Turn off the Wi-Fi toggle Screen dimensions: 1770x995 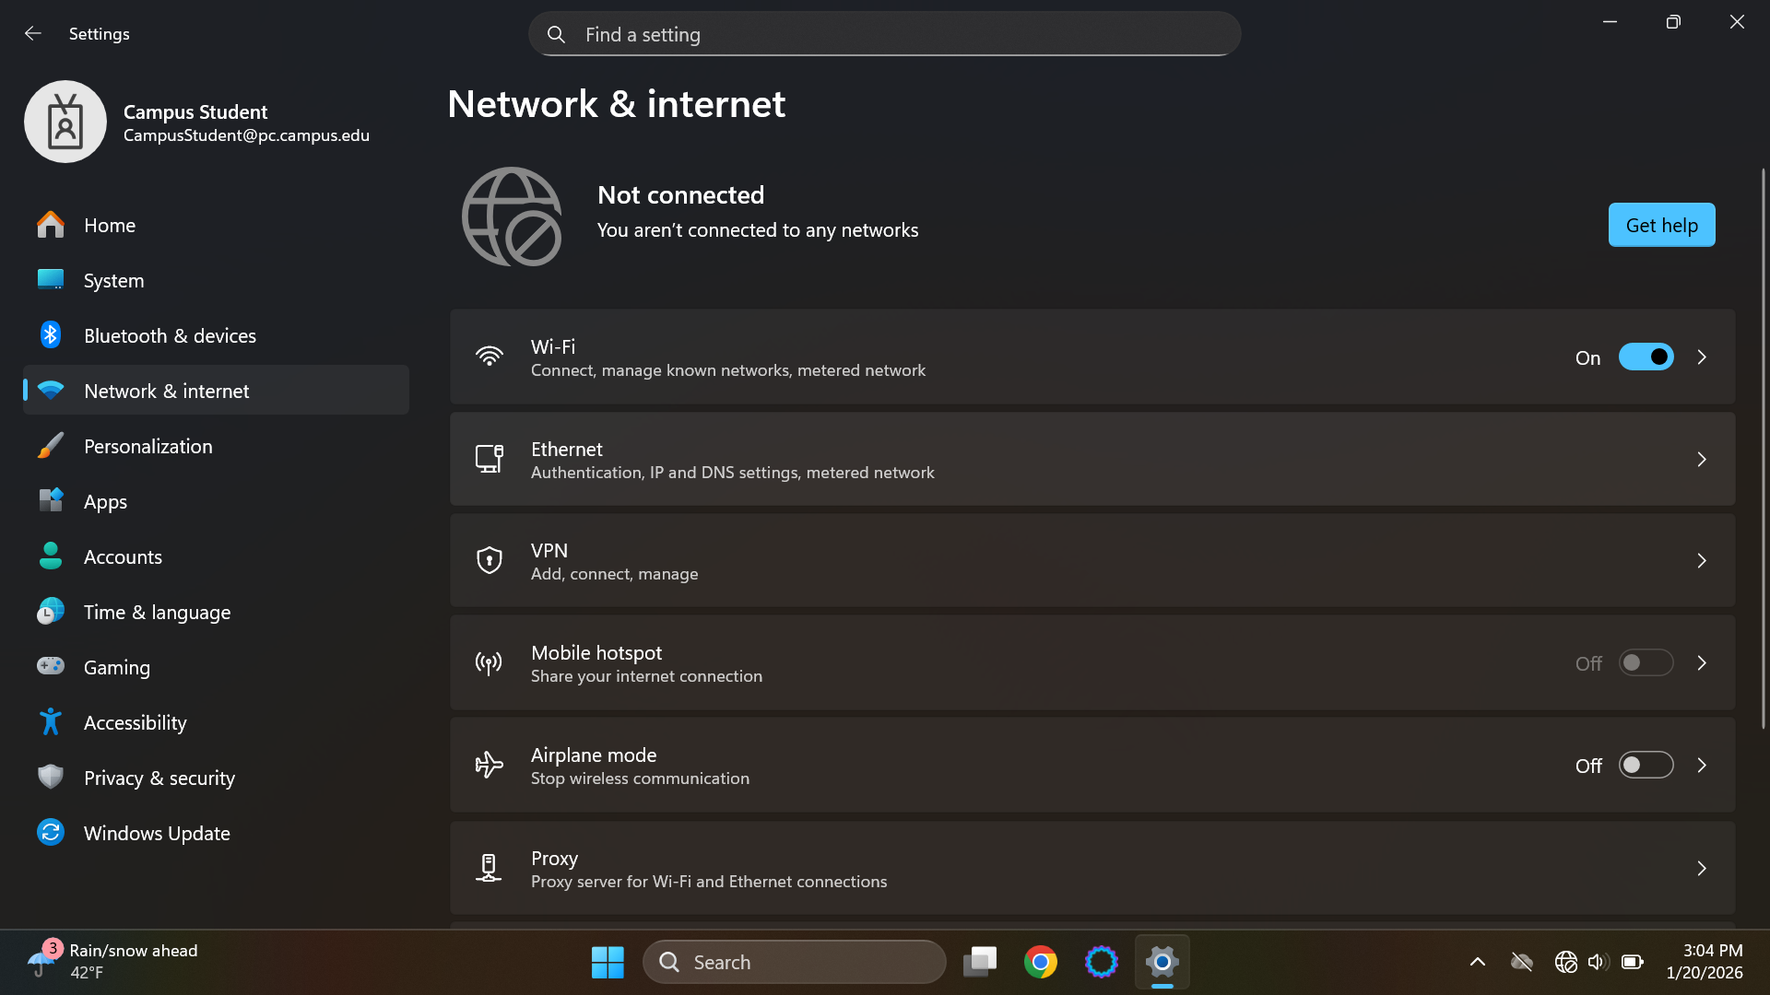point(1646,357)
